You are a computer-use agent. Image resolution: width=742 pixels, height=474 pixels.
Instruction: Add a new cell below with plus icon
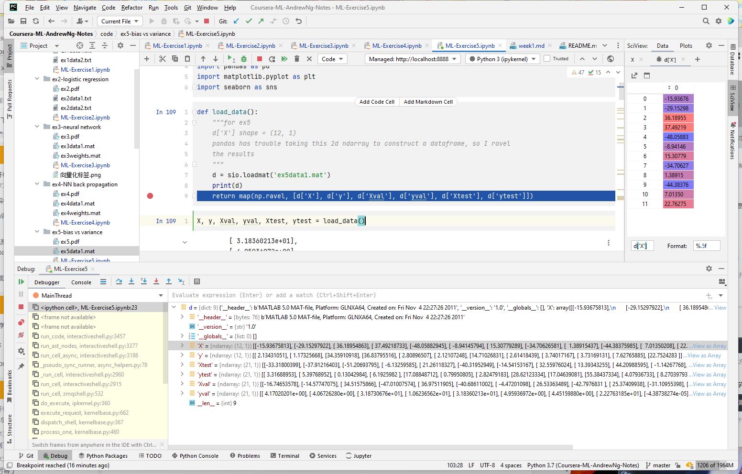coord(147,59)
